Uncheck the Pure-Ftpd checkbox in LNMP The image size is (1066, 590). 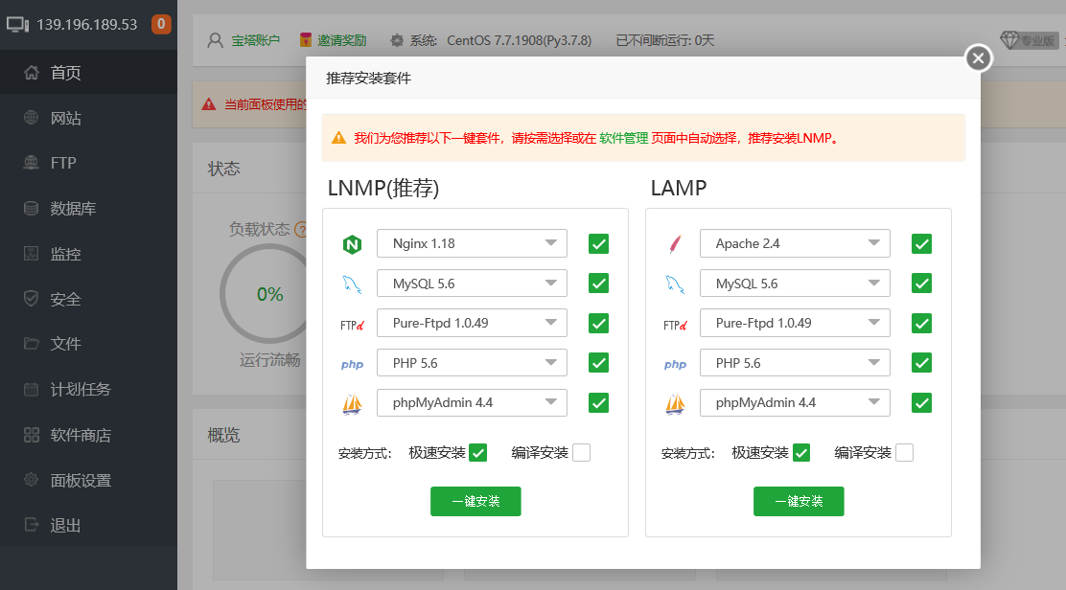point(598,323)
